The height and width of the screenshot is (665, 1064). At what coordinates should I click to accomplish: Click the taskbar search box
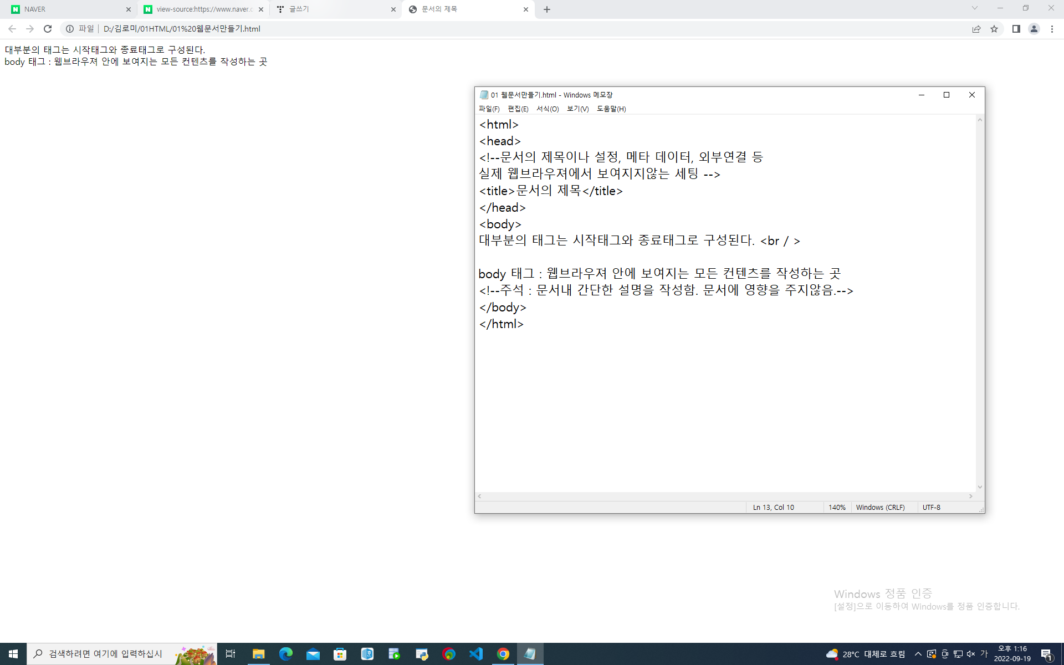[x=122, y=654]
